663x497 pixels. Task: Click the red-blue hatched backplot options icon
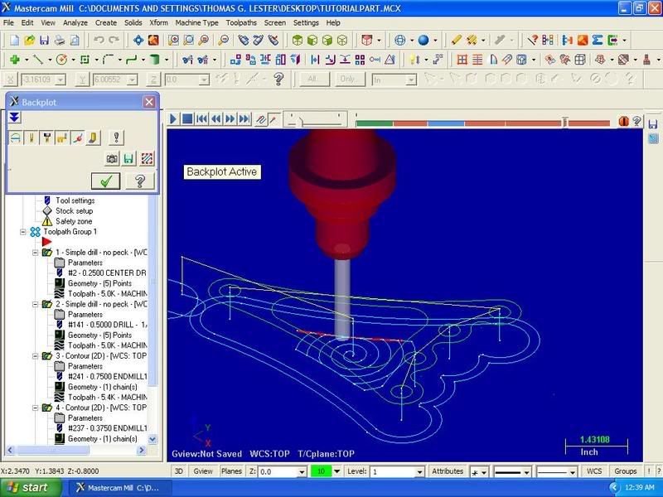pyautogui.click(x=147, y=159)
